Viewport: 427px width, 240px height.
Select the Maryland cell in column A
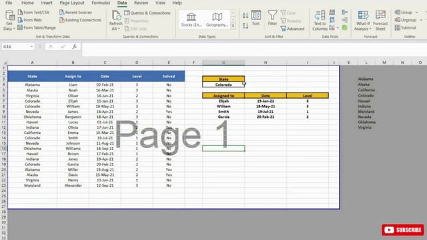coord(33,185)
